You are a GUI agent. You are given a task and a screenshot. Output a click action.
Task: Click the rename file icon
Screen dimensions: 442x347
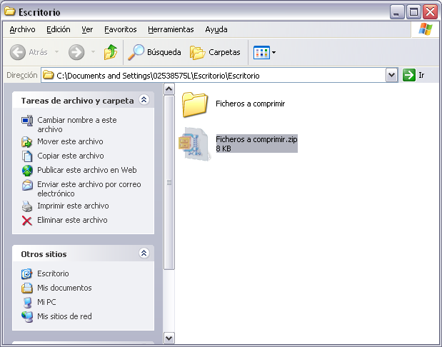click(x=27, y=121)
